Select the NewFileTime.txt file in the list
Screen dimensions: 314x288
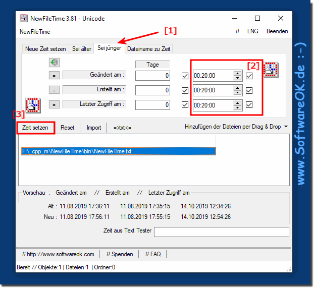point(119,151)
